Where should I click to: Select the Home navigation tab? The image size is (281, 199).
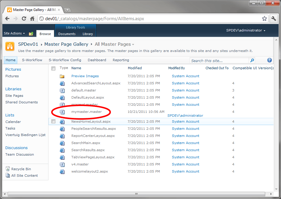pos(11,60)
